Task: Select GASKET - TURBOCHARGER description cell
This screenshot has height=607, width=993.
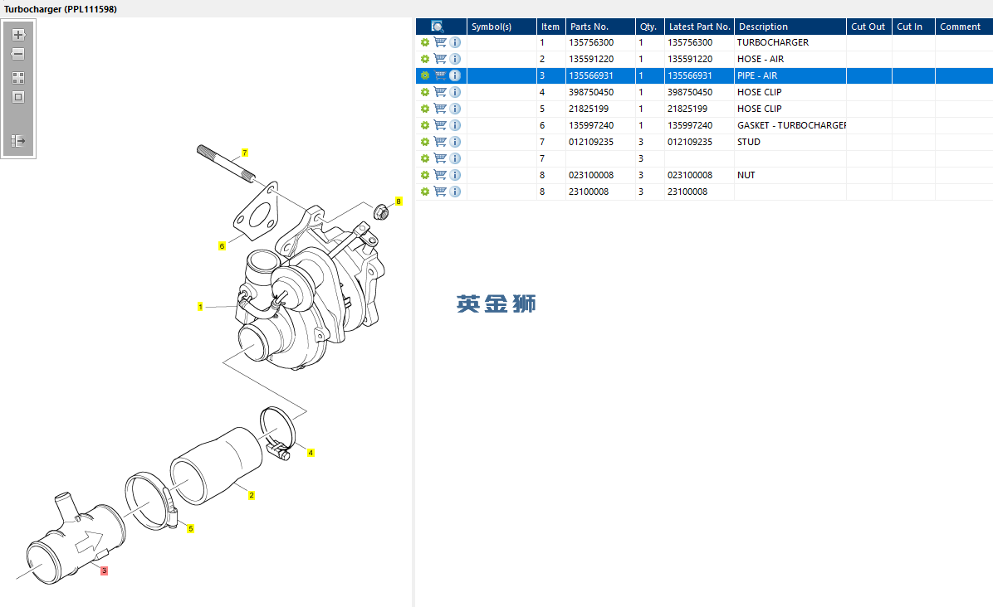Action: [x=791, y=125]
